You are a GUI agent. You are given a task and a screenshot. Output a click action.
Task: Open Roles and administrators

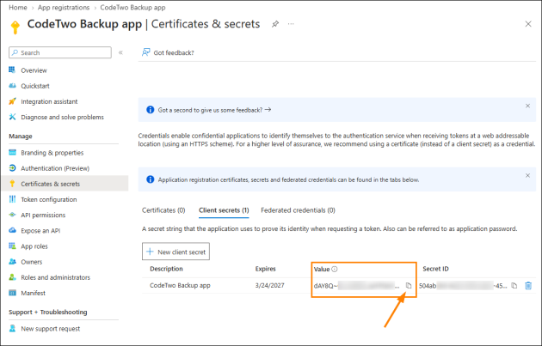coord(55,277)
